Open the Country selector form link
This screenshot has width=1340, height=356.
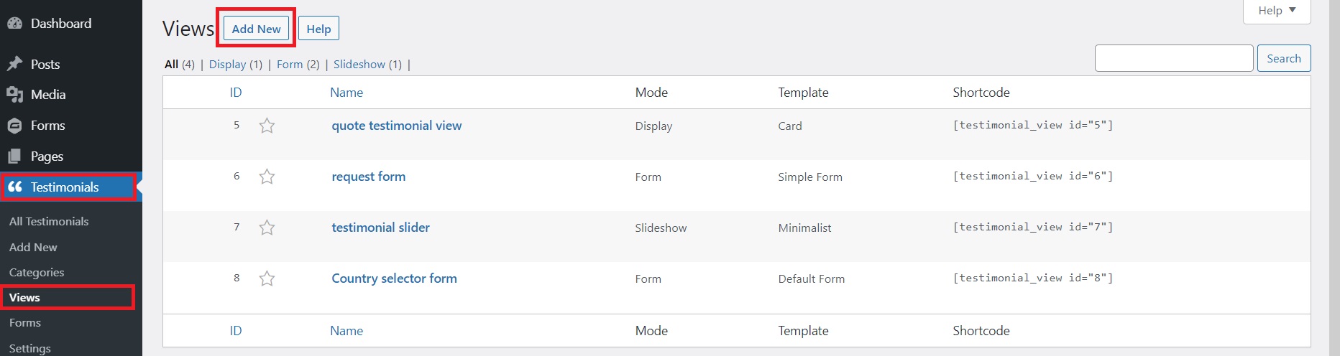pos(394,278)
